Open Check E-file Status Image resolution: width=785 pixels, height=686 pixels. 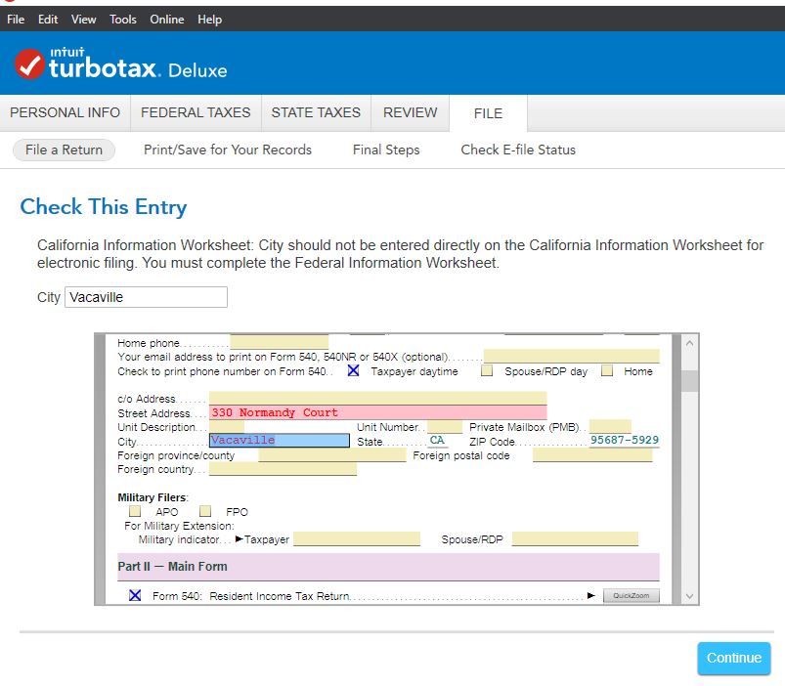[518, 150]
